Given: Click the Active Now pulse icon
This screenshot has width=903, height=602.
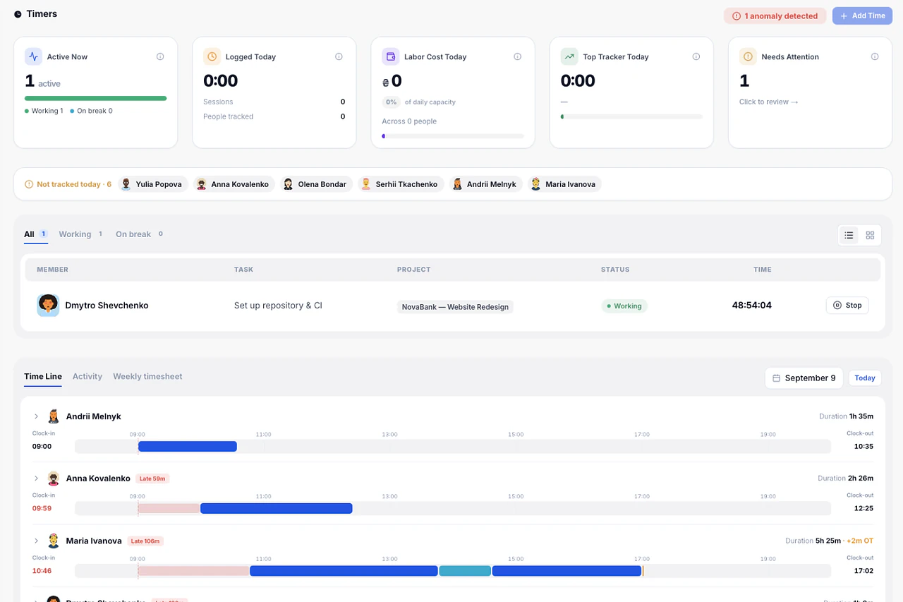Looking at the screenshot, I should (33, 56).
